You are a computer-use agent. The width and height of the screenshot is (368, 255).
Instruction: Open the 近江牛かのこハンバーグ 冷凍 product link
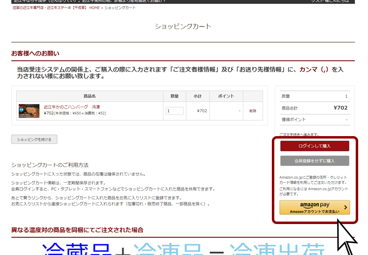click(x=72, y=107)
